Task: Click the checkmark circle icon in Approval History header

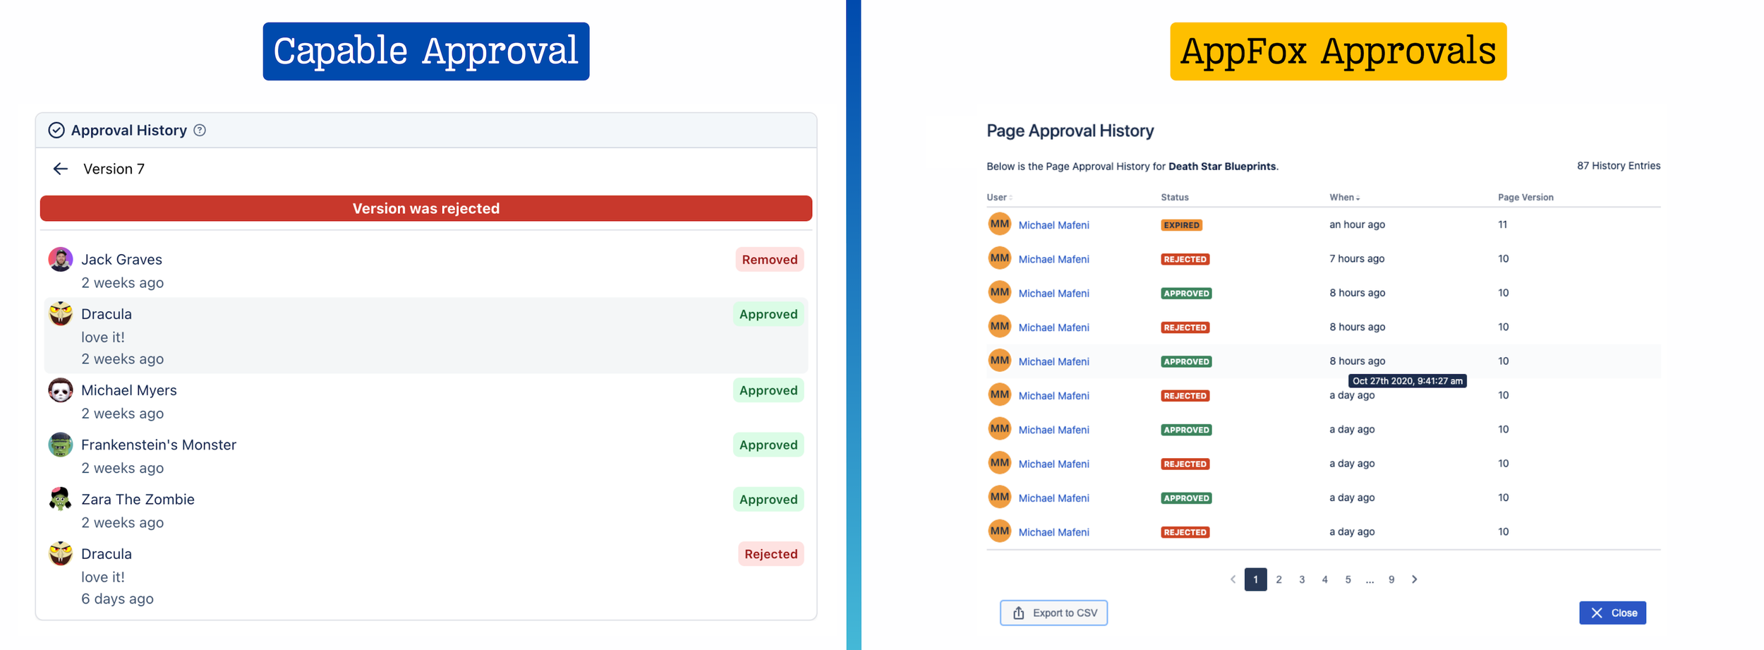Action: coord(56,131)
